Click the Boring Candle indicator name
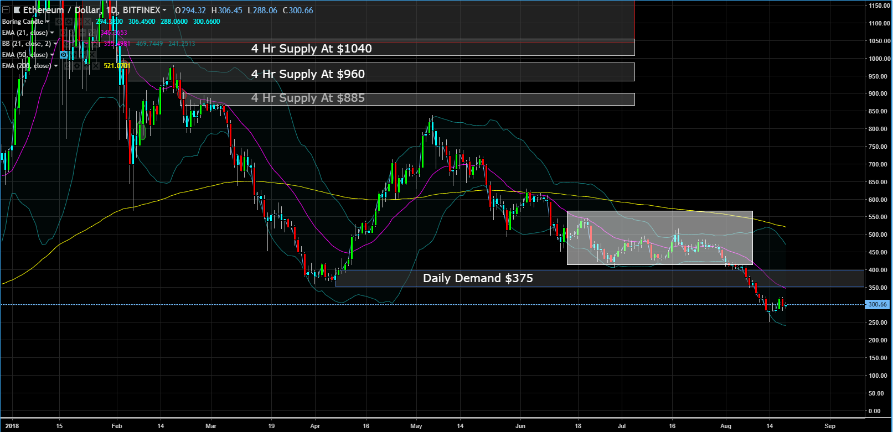Viewport: 893px width, 432px height. click(23, 22)
